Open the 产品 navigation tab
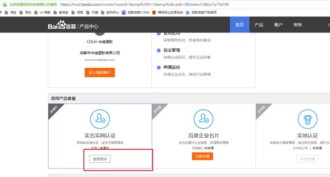The image size is (330, 177). [x=259, y=25]
